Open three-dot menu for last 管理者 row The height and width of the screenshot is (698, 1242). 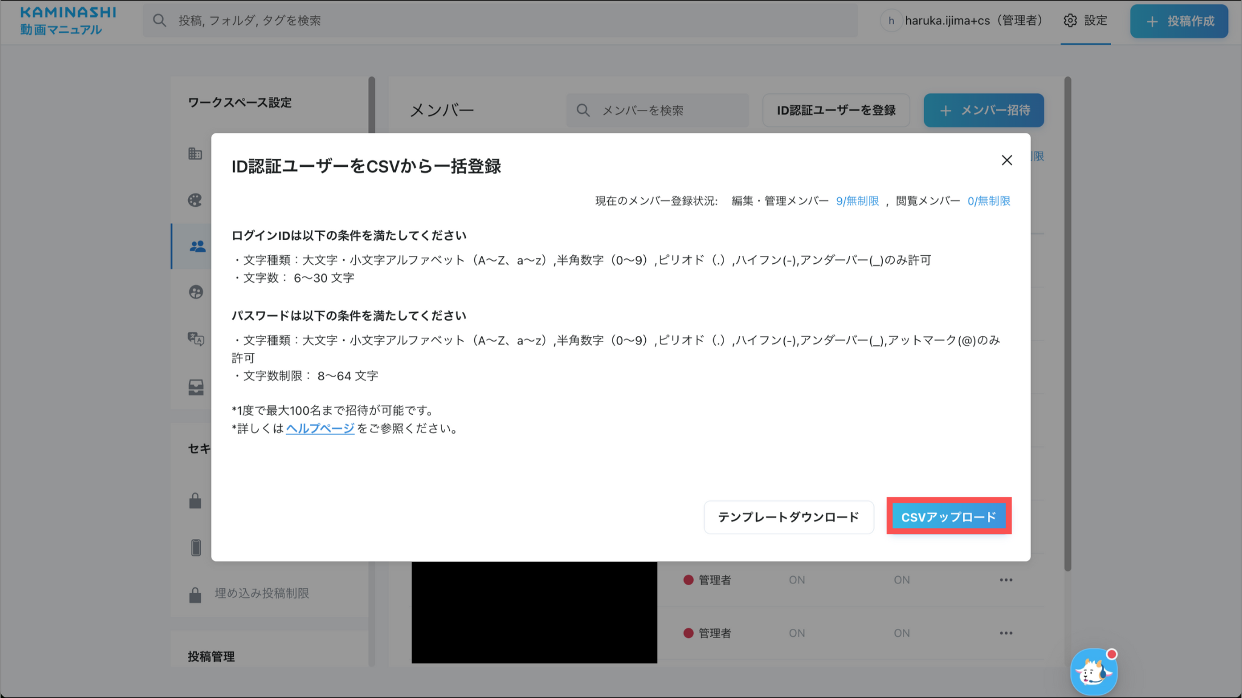1005,633
